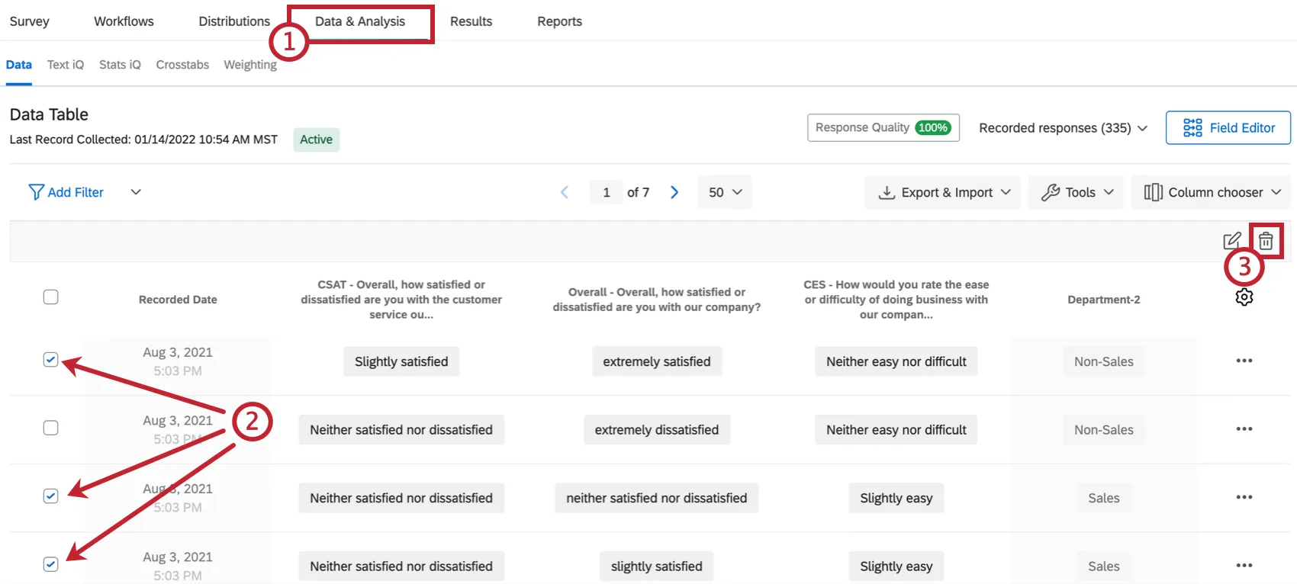Toggle the select-all header checkbox

point(51,297)
